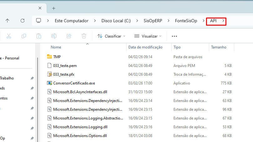Select the TMP folder

point(57,57)
